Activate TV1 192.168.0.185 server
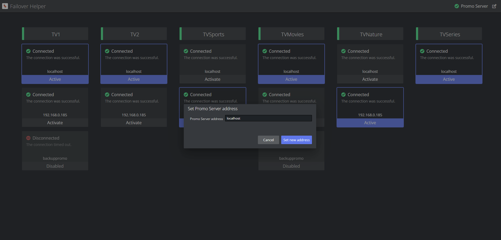 55,123
